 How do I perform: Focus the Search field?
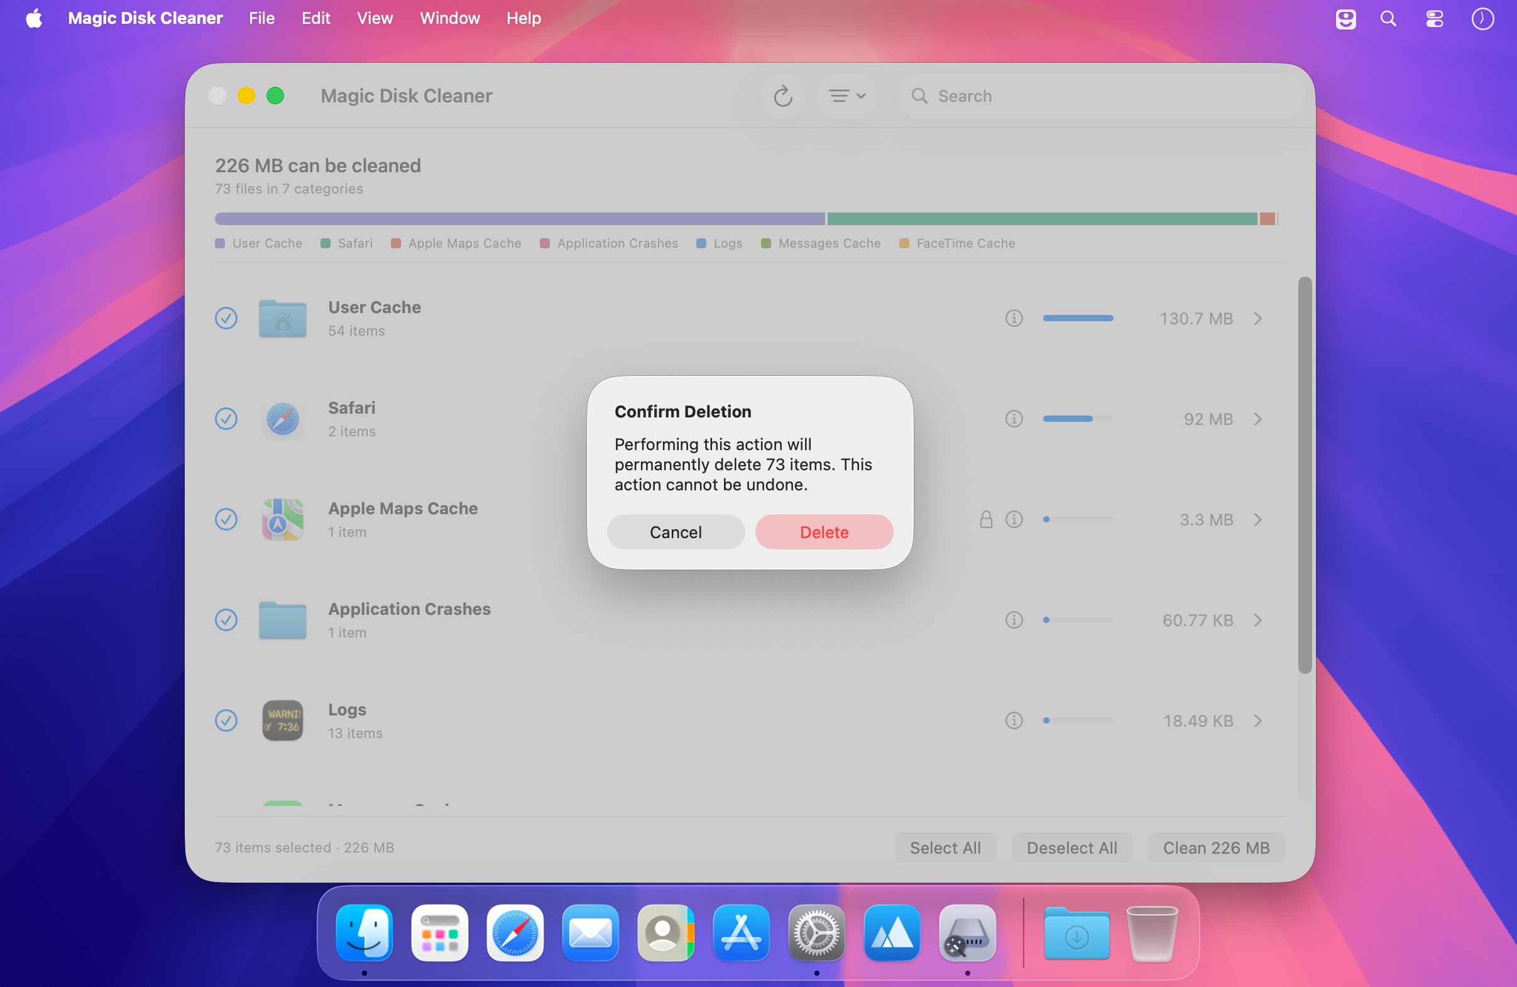coord(1101,96)
